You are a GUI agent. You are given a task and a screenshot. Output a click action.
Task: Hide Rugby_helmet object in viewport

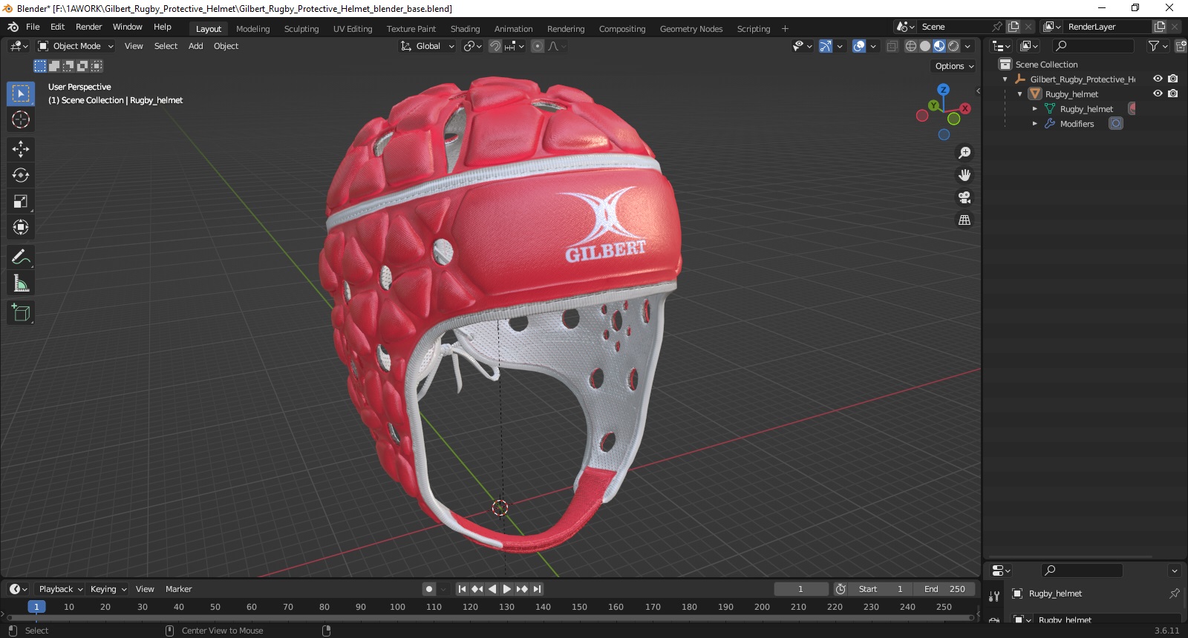coord(1158,93)
